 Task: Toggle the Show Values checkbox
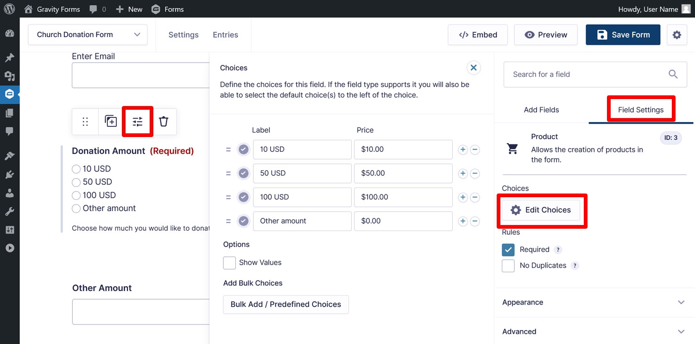[229, 263]
